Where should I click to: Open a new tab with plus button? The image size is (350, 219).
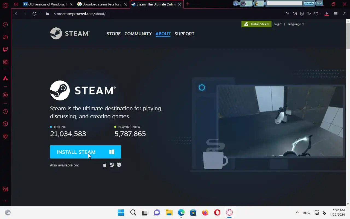188,4
